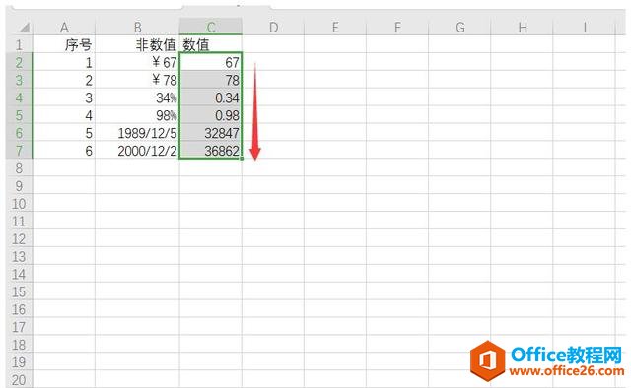This screenshot has height=388, width=631.
Task: Click the 数值 header cell
Action: [210, 44]
